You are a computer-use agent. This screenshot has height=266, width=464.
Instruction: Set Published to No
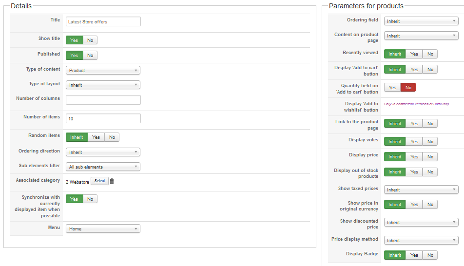pyautogui.click(x=90, y=56)
